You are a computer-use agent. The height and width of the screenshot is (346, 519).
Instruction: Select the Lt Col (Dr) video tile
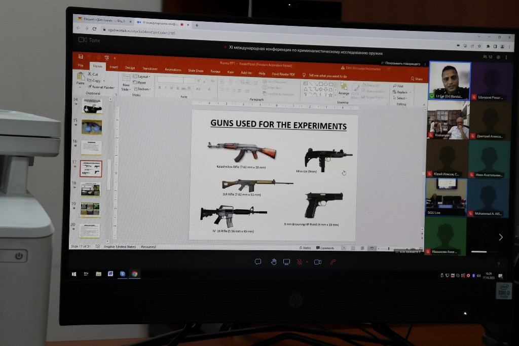tap(450, 81)
